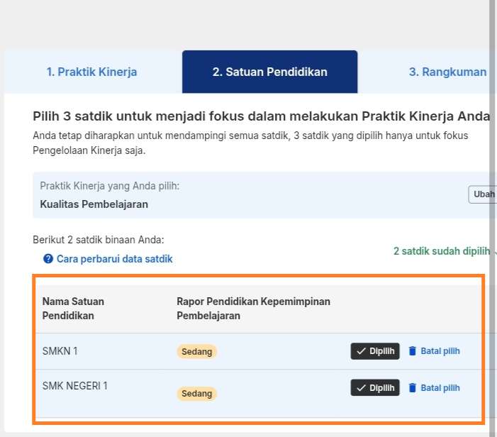Toggle the Dipilih selection for SMKN 1

375,351
